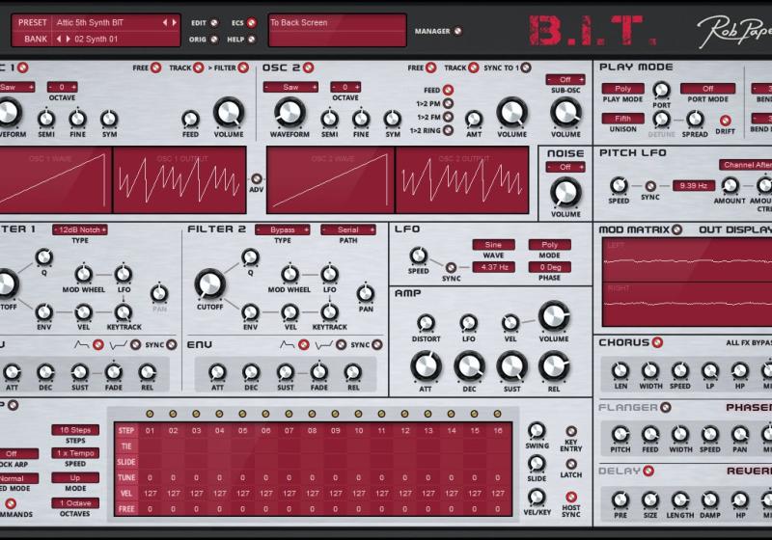
Task: Click the Filter 2 Q knob
Action: pyautogui.click(x=250, y=256)
